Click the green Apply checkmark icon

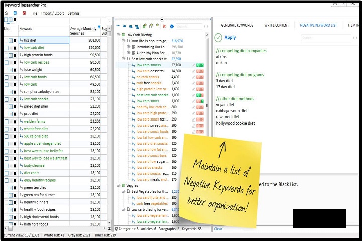[x=218, y=38]
